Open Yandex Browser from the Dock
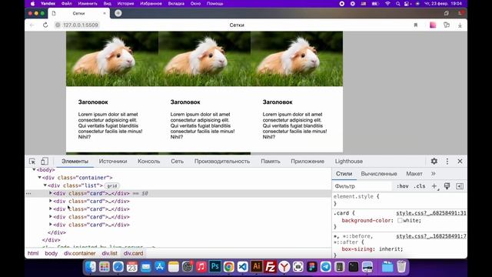The height and width of the screenshot is (277, 492). pyautogui.click(x=284, y=267)
